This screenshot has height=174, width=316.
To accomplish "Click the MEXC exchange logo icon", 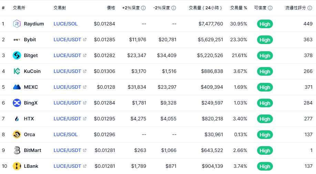I will click(17, 87).
